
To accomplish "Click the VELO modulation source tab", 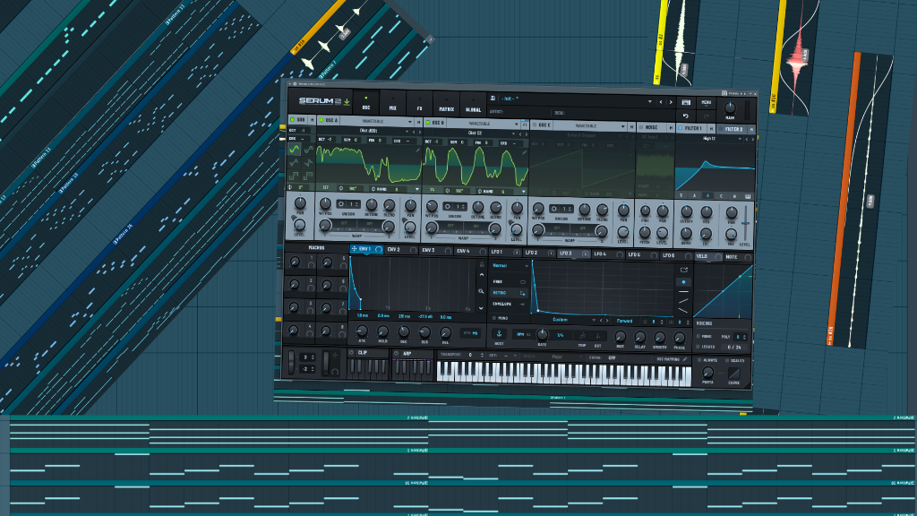I will pyautogui.click(x=707, y=255).
